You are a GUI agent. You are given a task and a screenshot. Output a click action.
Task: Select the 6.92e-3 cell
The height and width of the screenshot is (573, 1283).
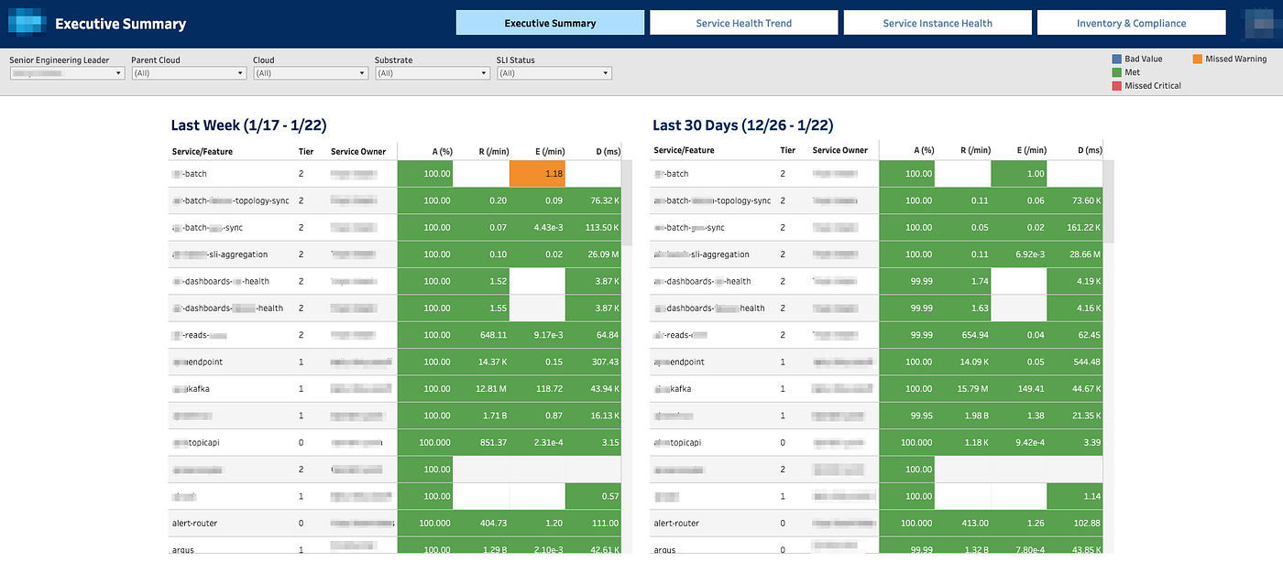coord(1018,254)
